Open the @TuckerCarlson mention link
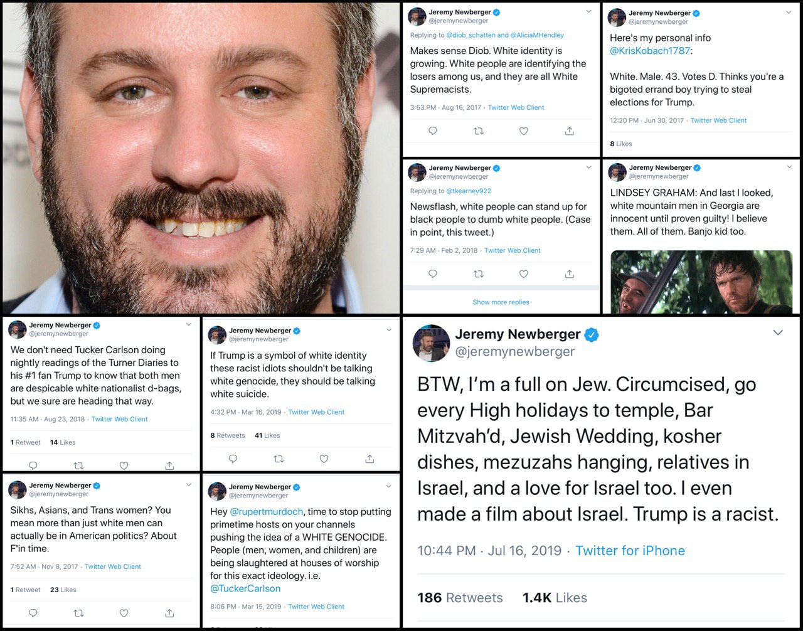This screenshot has width=803, height=631. (x=245, y=588)
